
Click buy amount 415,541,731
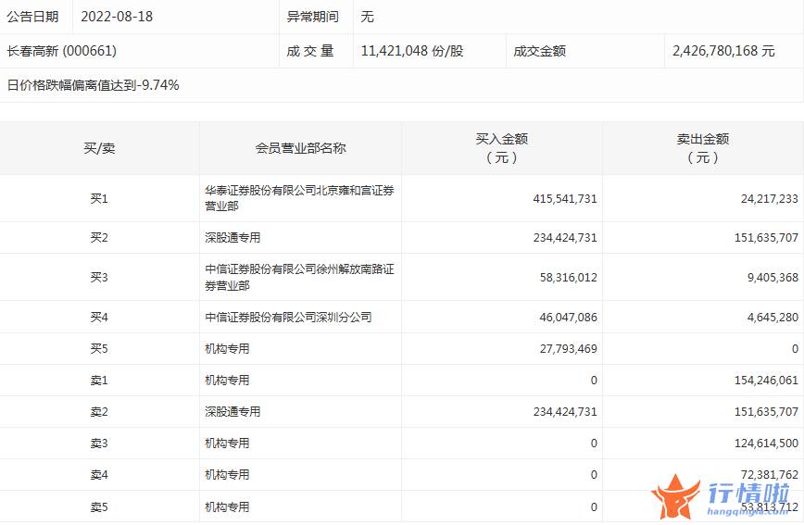(x=565, y=198)
